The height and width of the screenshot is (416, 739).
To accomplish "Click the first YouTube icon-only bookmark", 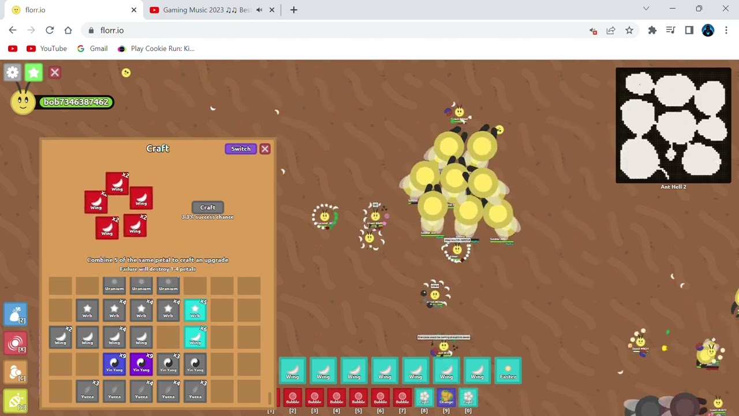I will click(13, 49).
